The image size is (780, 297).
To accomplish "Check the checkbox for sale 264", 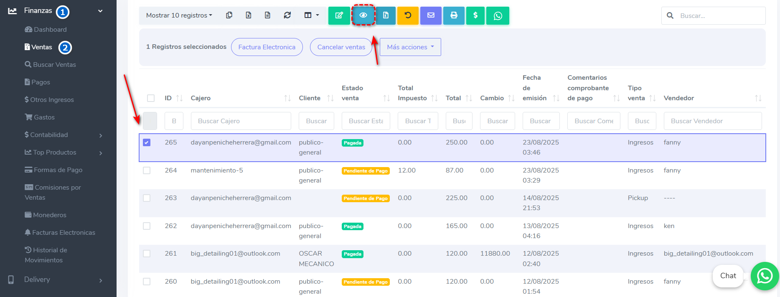I will coord(147,170).
